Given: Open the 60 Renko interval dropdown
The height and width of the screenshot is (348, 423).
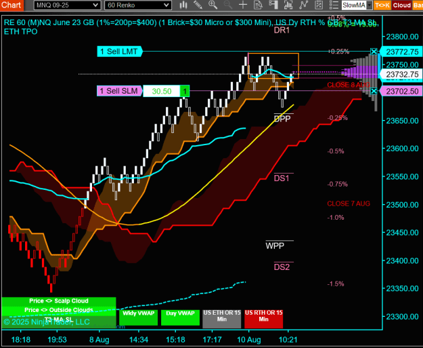Looking at the screenshot, I should click(138, 5).
